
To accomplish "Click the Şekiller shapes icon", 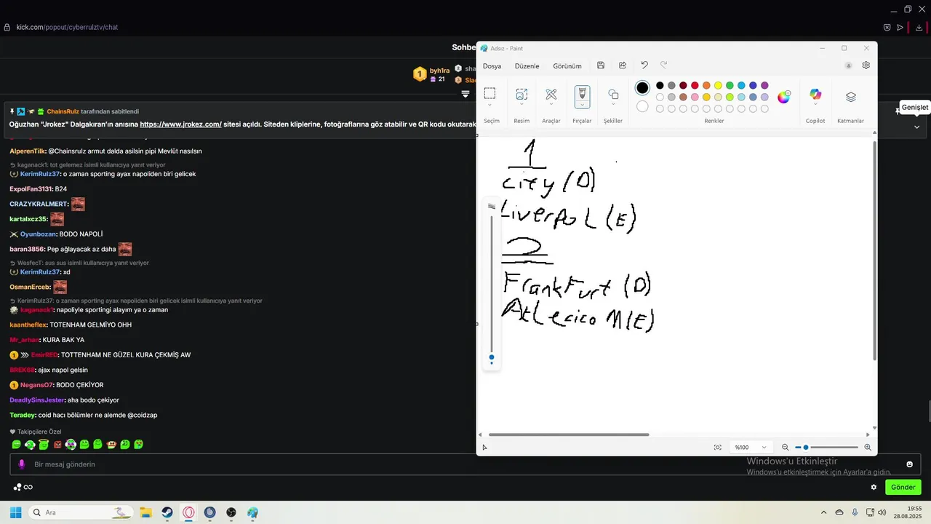I will pyautogui.click(x=613, y=95).
